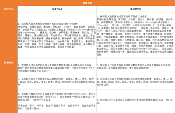Click the 健康告知 title header bar
The image size is (175, 113).
pos(87,3)
